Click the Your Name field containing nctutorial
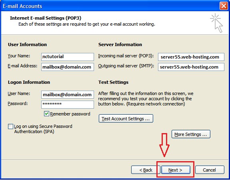Screen dimensions: 230x180 (x=68, y=57)
